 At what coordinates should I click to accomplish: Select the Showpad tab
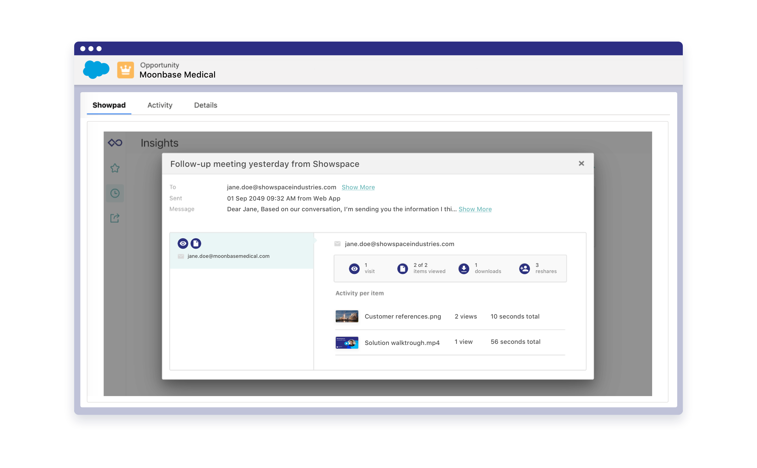109,105
